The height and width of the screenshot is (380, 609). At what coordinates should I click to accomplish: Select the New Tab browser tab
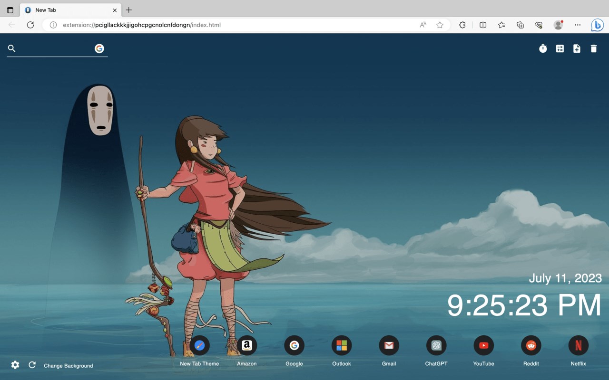(x=70, y=10)
